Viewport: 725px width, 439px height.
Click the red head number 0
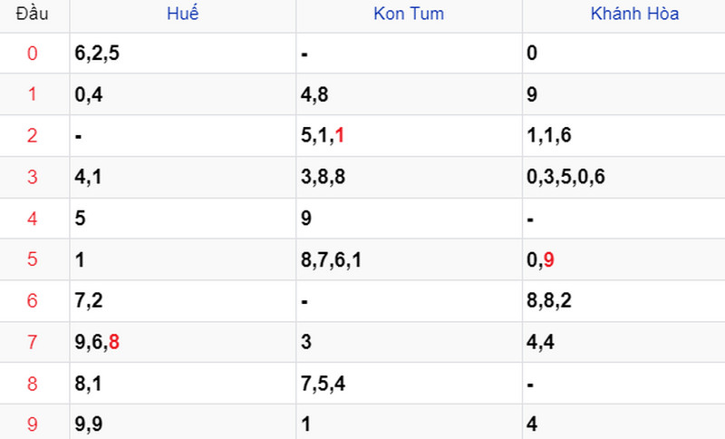pos(32,54)
